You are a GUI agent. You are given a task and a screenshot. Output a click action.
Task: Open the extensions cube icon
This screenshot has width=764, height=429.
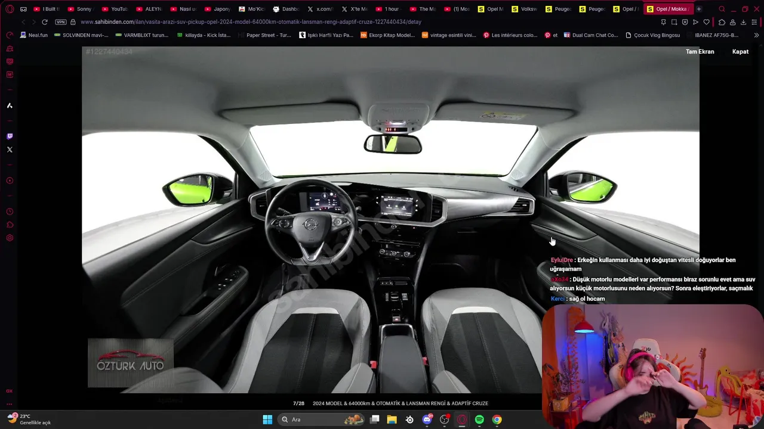coord(722,22)
